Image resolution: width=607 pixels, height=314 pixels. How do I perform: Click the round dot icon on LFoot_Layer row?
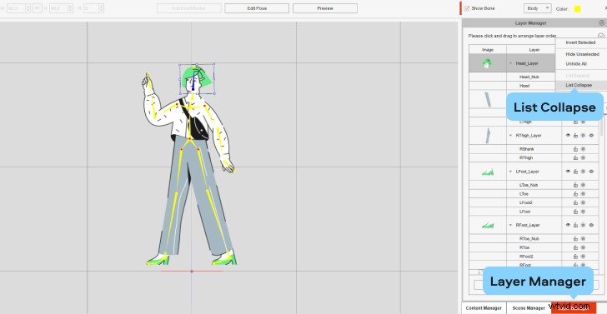click(x=583, y=172)
